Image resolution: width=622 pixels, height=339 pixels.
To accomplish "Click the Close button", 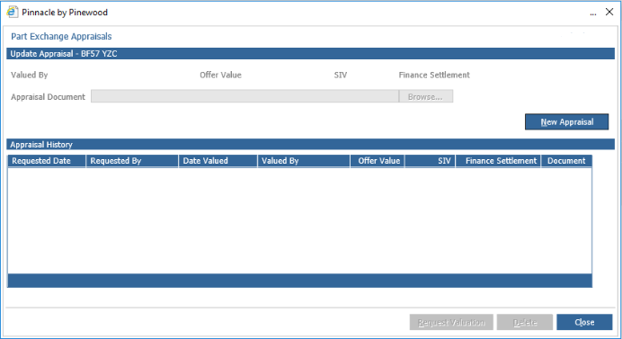I will tap(584, 322).
